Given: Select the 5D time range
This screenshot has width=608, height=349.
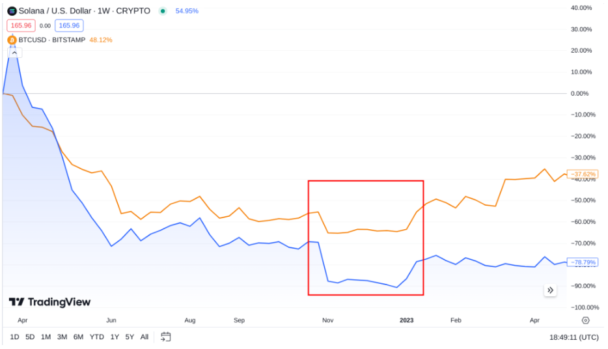Looking at the screenshot, I should click(30, 337).
